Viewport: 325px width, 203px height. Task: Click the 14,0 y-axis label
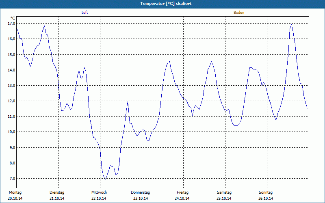click(x=12, y=70)
